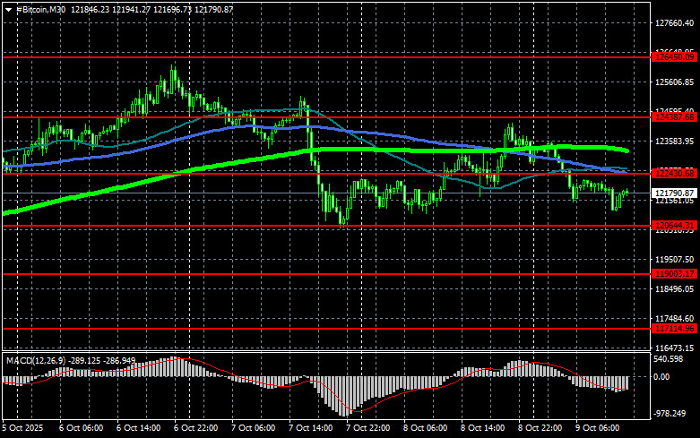Select the red 122430.68 level price tag
Image resolution: width=700 pixels, height=438 pixels.
(674, 174)
